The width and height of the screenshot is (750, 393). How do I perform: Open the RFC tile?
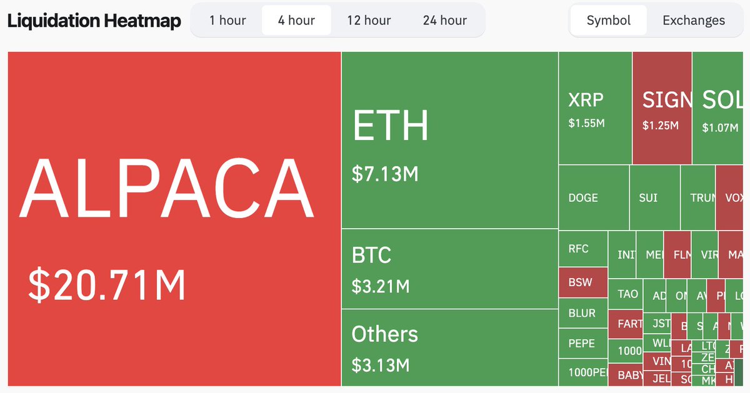[583, 248]
